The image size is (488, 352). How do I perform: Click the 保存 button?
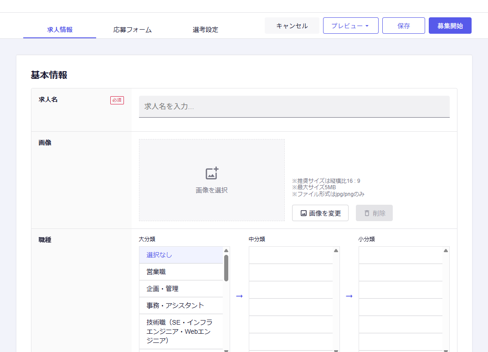click(403, 26)
